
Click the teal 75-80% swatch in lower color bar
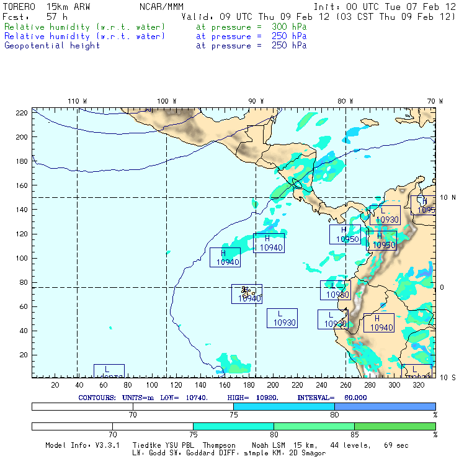point(233,426)
